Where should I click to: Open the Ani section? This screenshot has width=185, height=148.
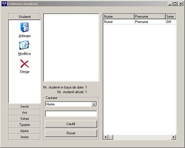(24, 112)
